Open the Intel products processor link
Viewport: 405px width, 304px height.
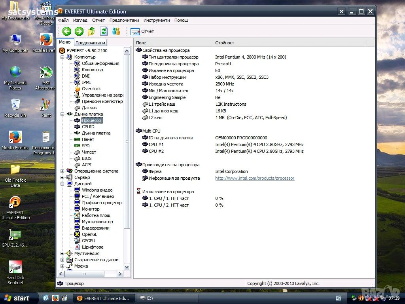click(x=254, y=178)
